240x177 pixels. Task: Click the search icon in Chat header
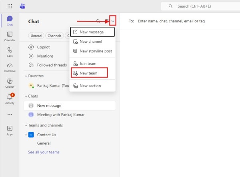tap(98, 21)
